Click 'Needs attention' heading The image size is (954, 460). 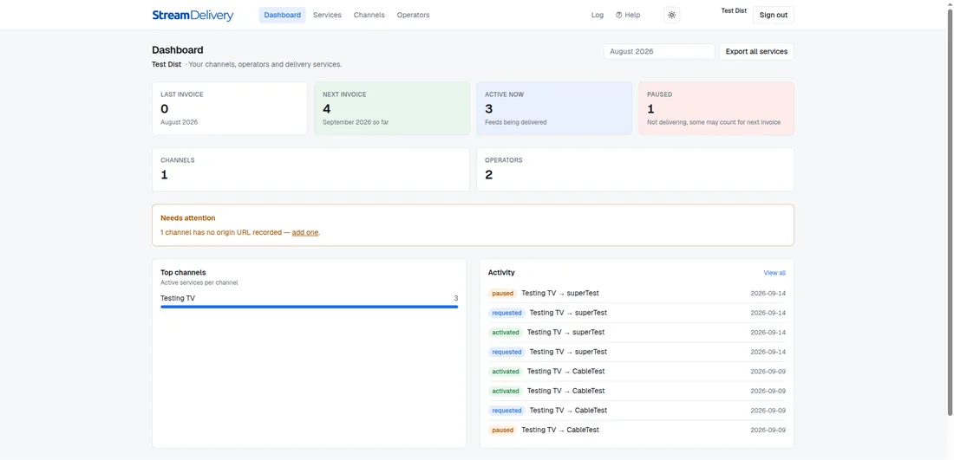pos(188,218)
